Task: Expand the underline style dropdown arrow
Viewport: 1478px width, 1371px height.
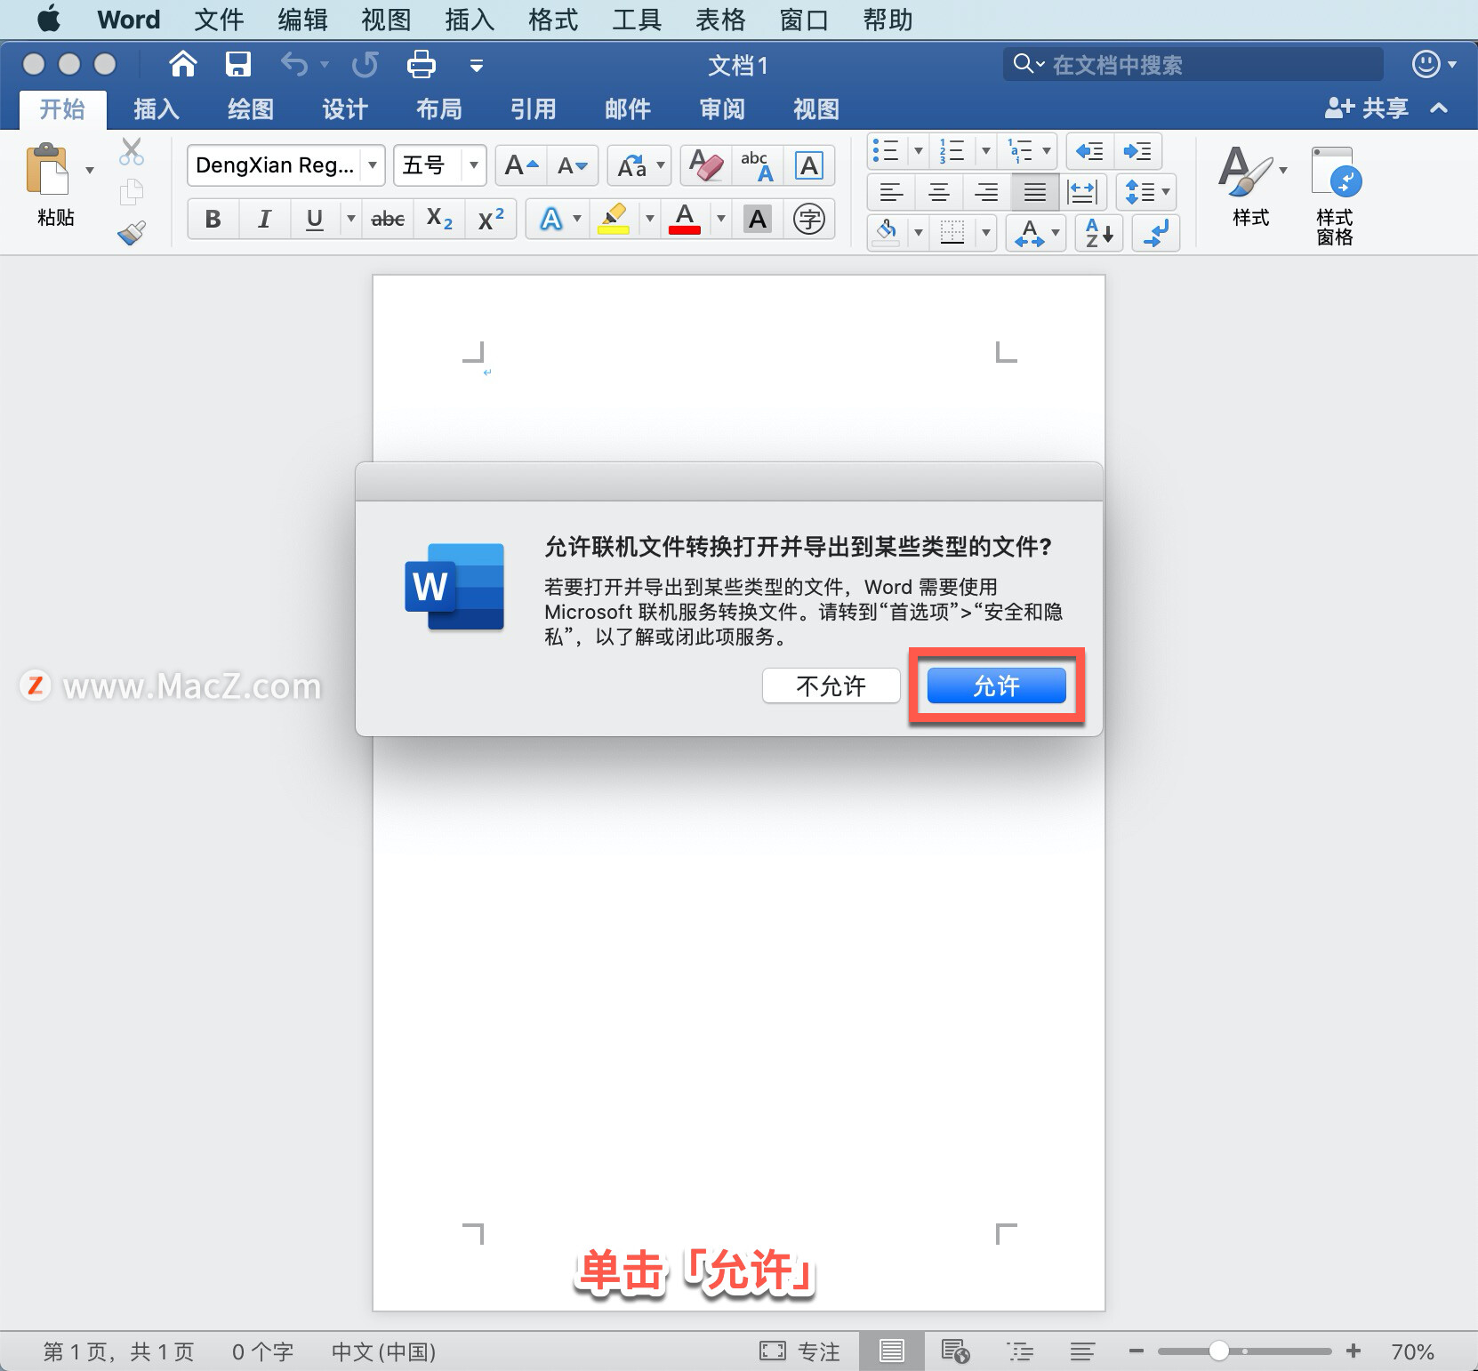Action: pyautogui.click(x=350, y=219)
